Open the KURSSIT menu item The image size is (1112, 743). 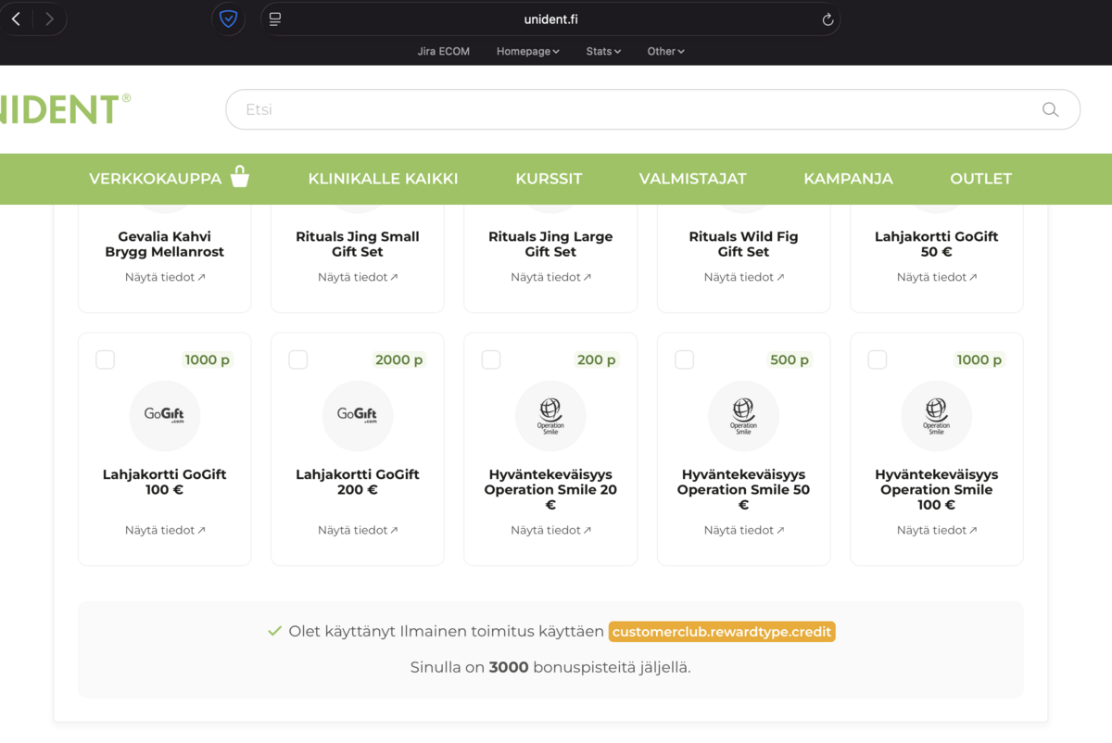click(x=549, y=179)
